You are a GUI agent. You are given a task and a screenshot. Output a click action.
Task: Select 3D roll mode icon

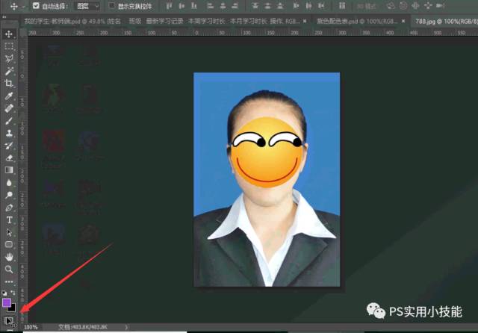pyautogui.click(x=403, y=6)
